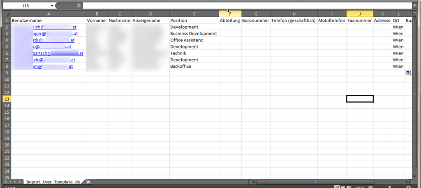Screen dimensions: 421x188
Task: Click the Büronummer header cell
Action: (x=256, y=21)
